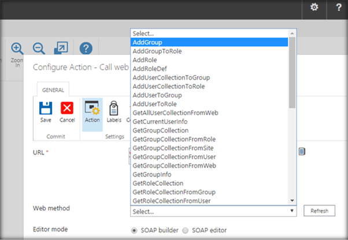This screenshot has width=348, height=240.
Task: Choose AddUserCollectionToRole from the list
Action: coord(209,87)
